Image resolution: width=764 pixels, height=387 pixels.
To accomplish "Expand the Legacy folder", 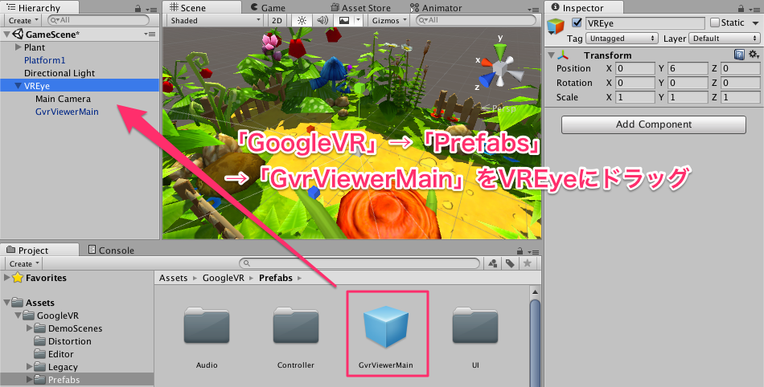I will [x=30, y=367].
